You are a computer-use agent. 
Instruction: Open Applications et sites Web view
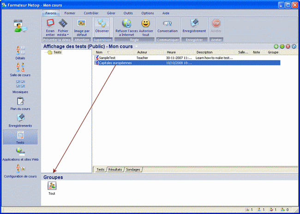click(20, 154)
